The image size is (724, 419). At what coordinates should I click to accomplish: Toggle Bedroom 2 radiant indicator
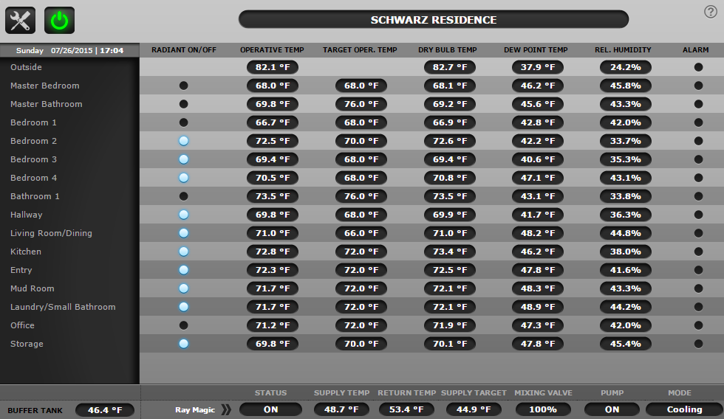(184, 141)
